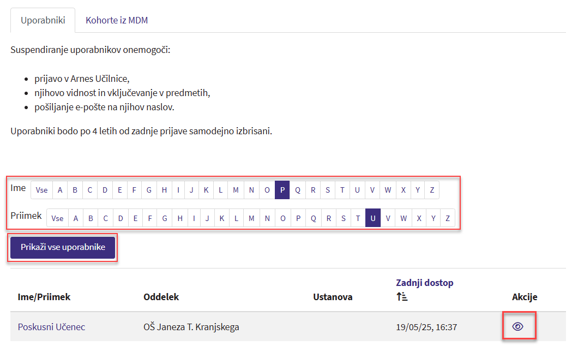The width and height of the screenshot is (578, 352).
Task: Filter Ime by letter M
Action: [x=236, y=190]
